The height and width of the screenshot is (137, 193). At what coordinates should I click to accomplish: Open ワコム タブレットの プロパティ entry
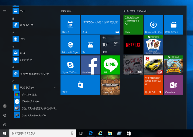(35, 115)
